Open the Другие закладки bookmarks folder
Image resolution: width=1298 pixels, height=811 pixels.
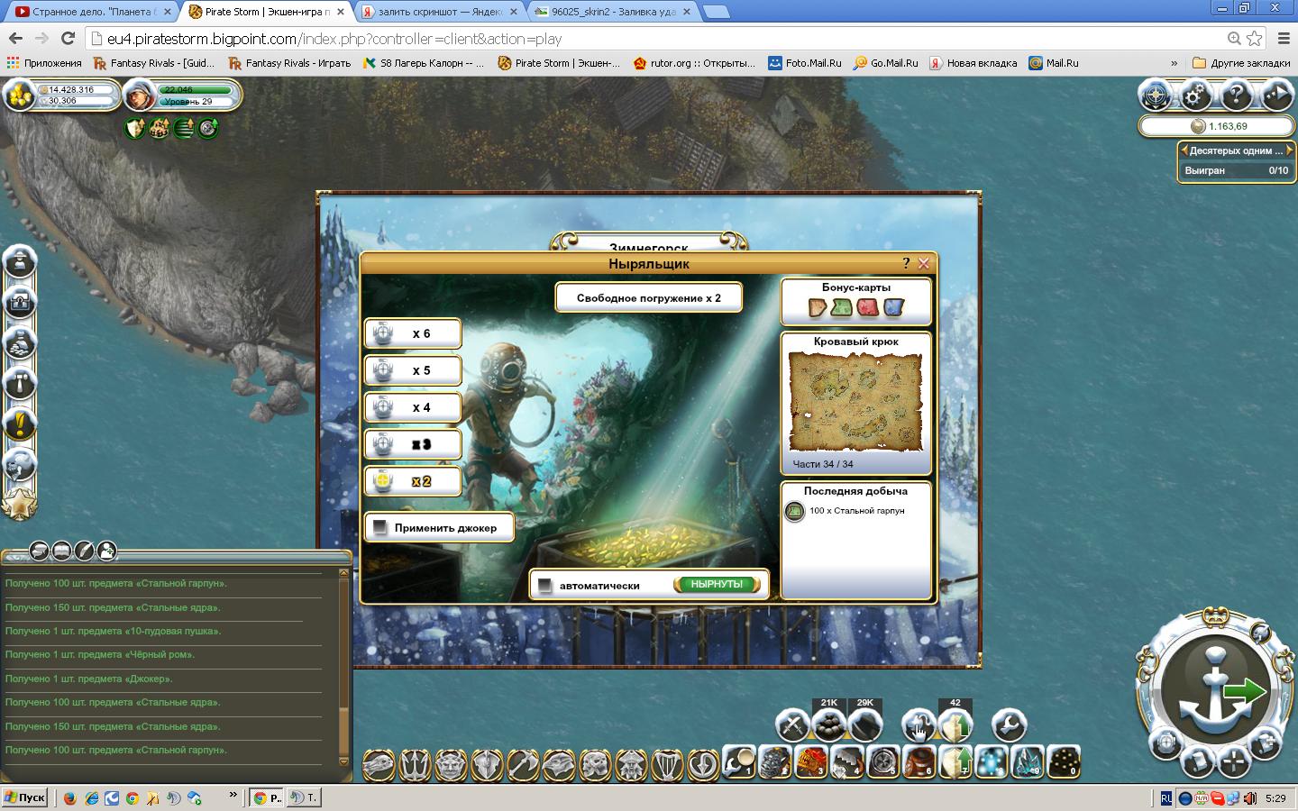1240,63
